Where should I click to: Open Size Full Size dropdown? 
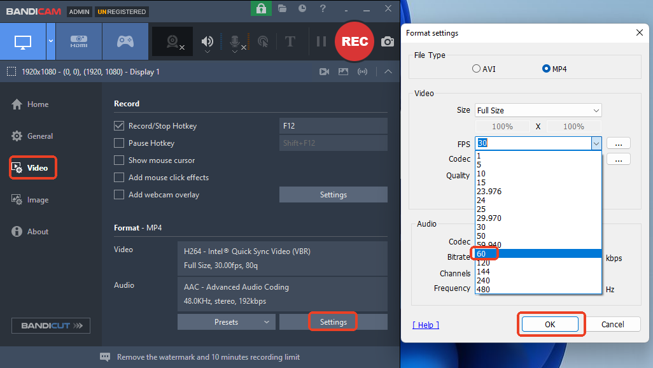538,110
